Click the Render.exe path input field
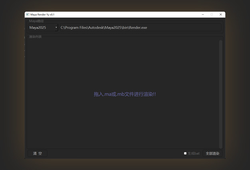 click(x=140, y=27)
